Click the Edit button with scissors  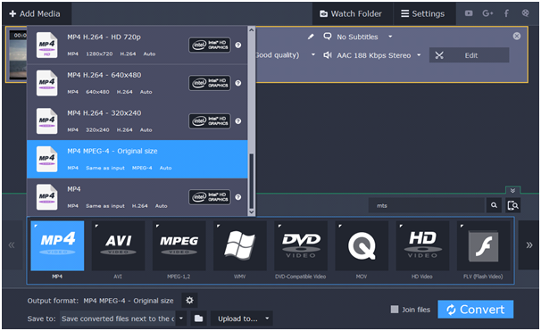[x=469, y=55]
